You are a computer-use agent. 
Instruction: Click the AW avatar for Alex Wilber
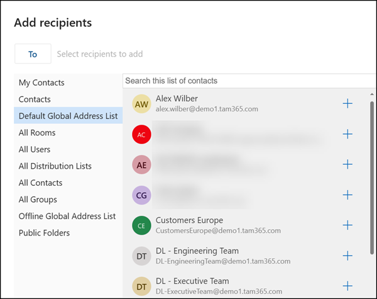[142, 104]
